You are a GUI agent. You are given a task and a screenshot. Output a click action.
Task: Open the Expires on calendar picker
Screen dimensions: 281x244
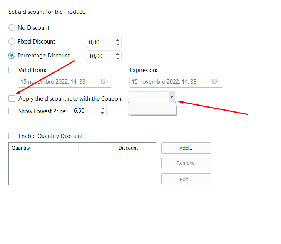(216, 82)
